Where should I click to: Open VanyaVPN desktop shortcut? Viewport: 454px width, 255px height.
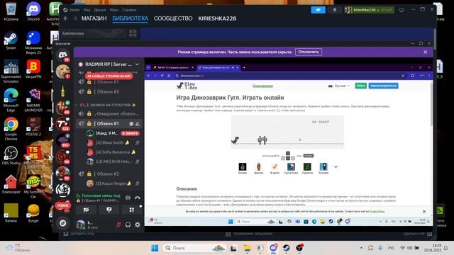33,69
